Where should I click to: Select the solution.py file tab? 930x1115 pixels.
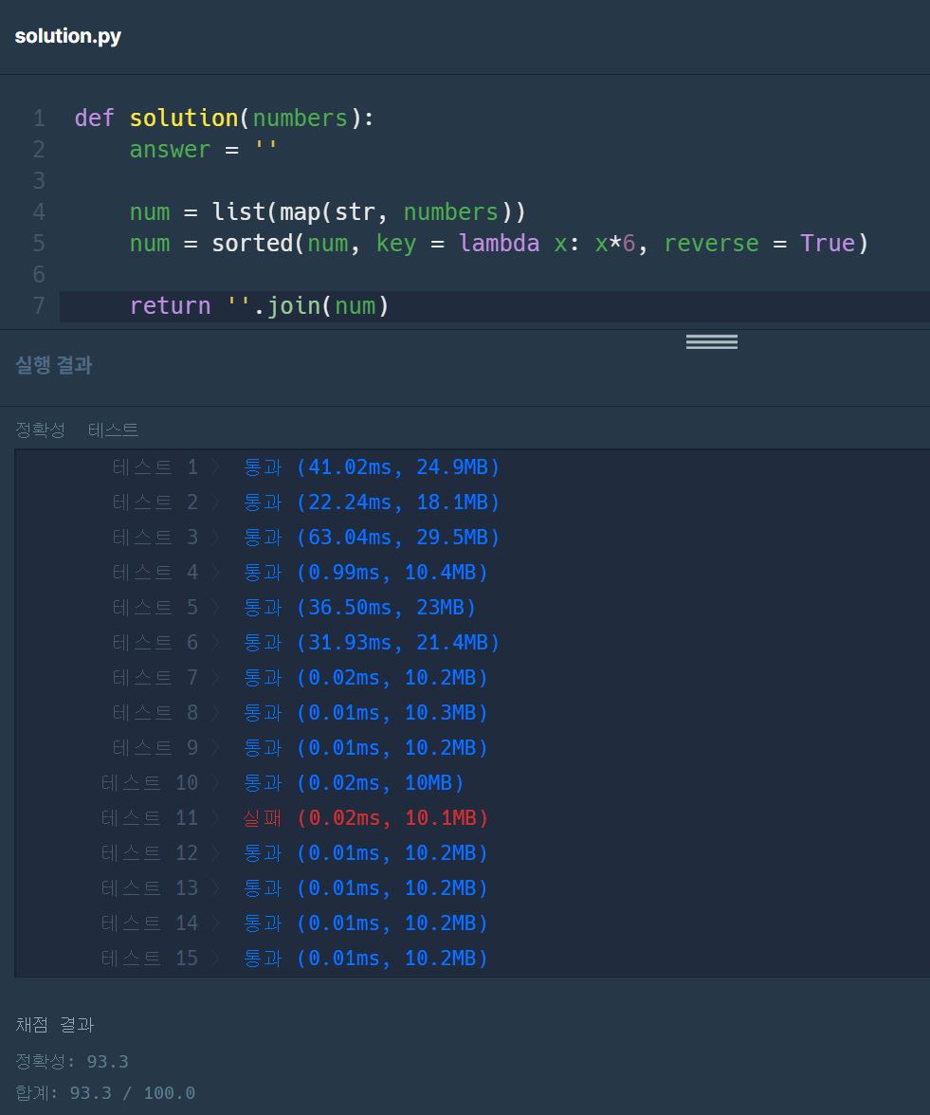(67, 36)
